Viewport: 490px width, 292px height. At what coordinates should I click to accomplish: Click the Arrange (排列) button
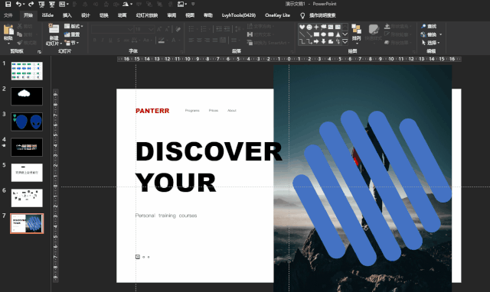(356, 33)
